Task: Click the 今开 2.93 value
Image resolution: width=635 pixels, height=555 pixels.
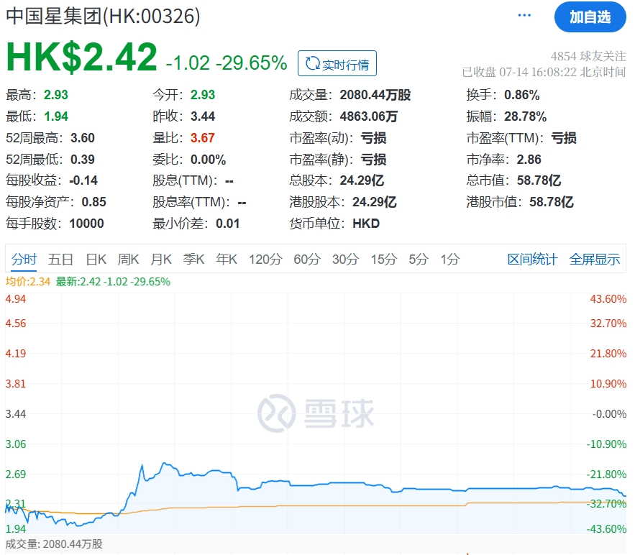Action: pos(203,95)
